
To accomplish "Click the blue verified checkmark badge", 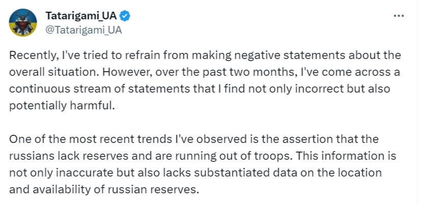I will (x=125, y=16).
